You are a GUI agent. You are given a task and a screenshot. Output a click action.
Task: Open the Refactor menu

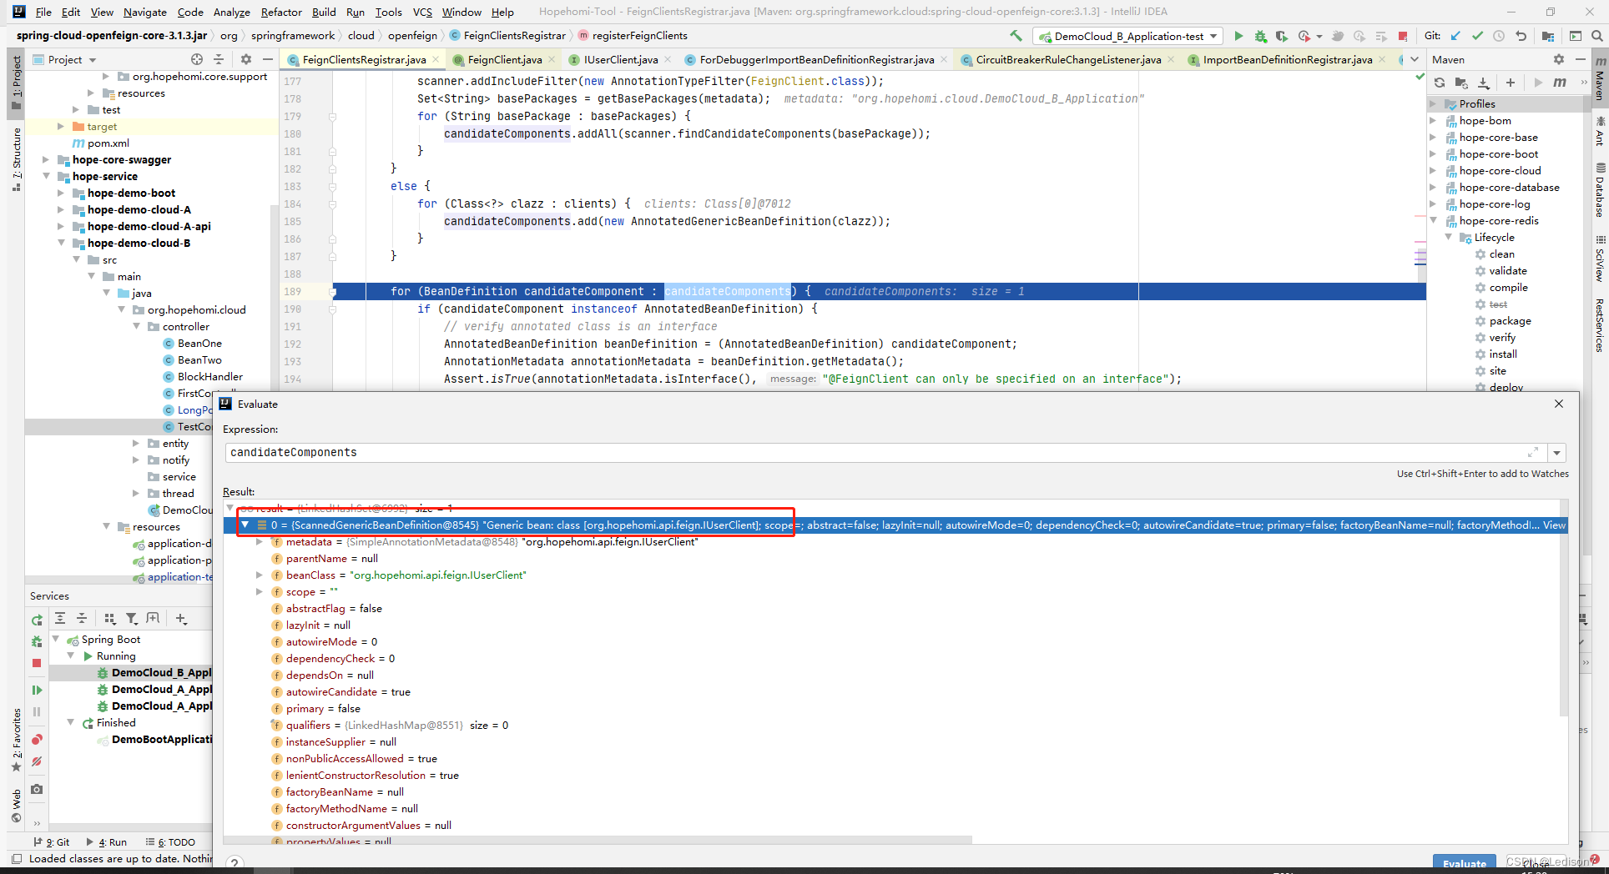click(281, 12)
